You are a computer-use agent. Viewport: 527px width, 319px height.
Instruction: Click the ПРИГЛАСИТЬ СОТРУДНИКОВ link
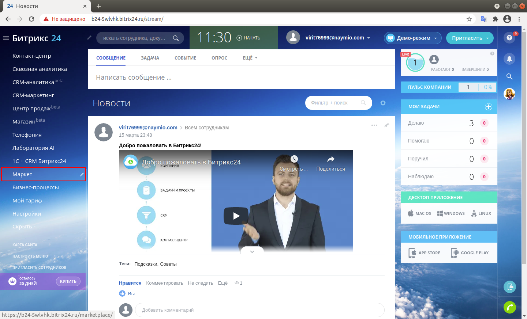[x=40, y=267]
